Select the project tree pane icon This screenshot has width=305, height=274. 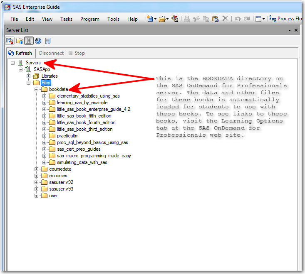(x=10, y=41)
